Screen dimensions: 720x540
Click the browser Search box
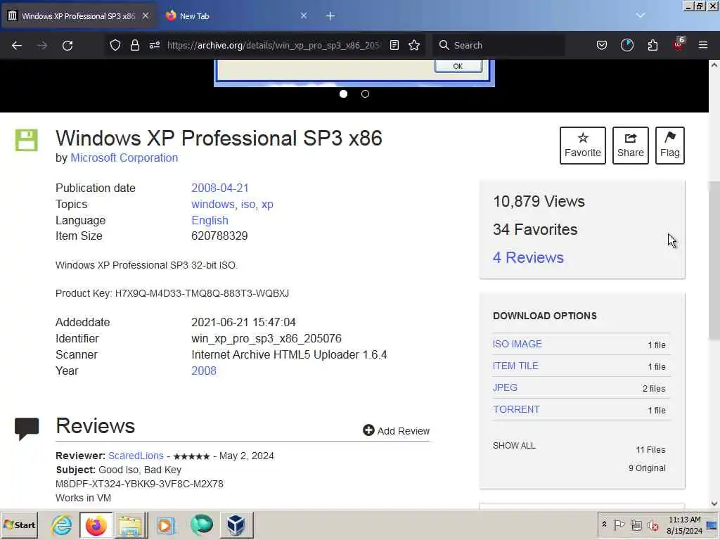[x=500, y=45]
